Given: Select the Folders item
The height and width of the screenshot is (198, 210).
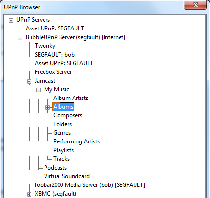Looking at the screenshot, I should 62,124.
